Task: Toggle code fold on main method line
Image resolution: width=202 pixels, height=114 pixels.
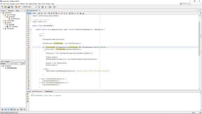Action: (31, 29)
